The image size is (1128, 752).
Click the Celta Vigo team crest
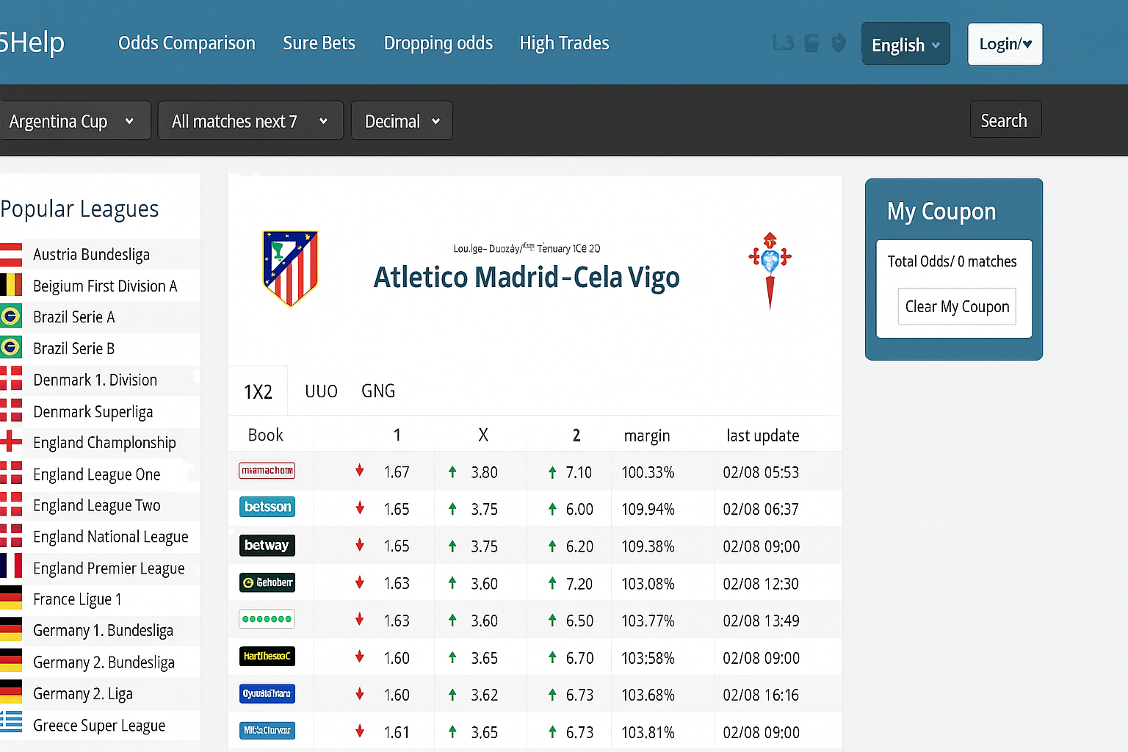[770, 270]
